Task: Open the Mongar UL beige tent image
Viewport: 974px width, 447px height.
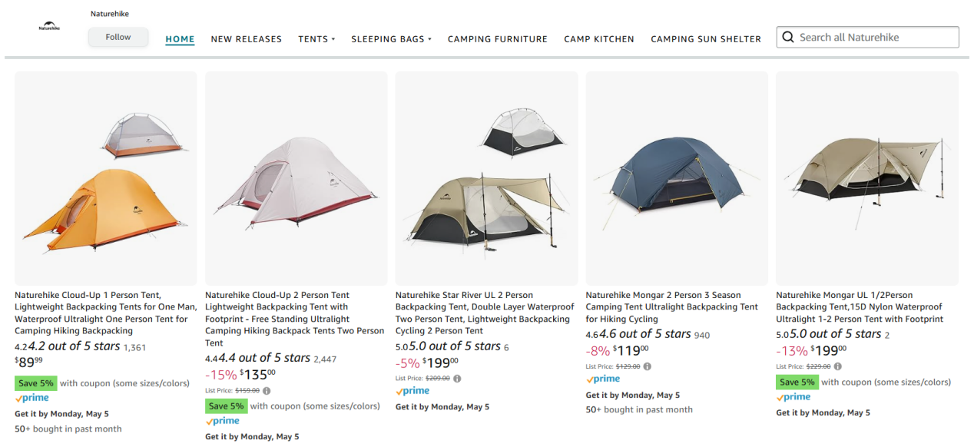Action: (x=866, y=178)
